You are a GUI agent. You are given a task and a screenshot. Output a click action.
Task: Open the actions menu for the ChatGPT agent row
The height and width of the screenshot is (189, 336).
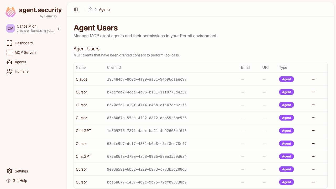[x=313, y=130]
